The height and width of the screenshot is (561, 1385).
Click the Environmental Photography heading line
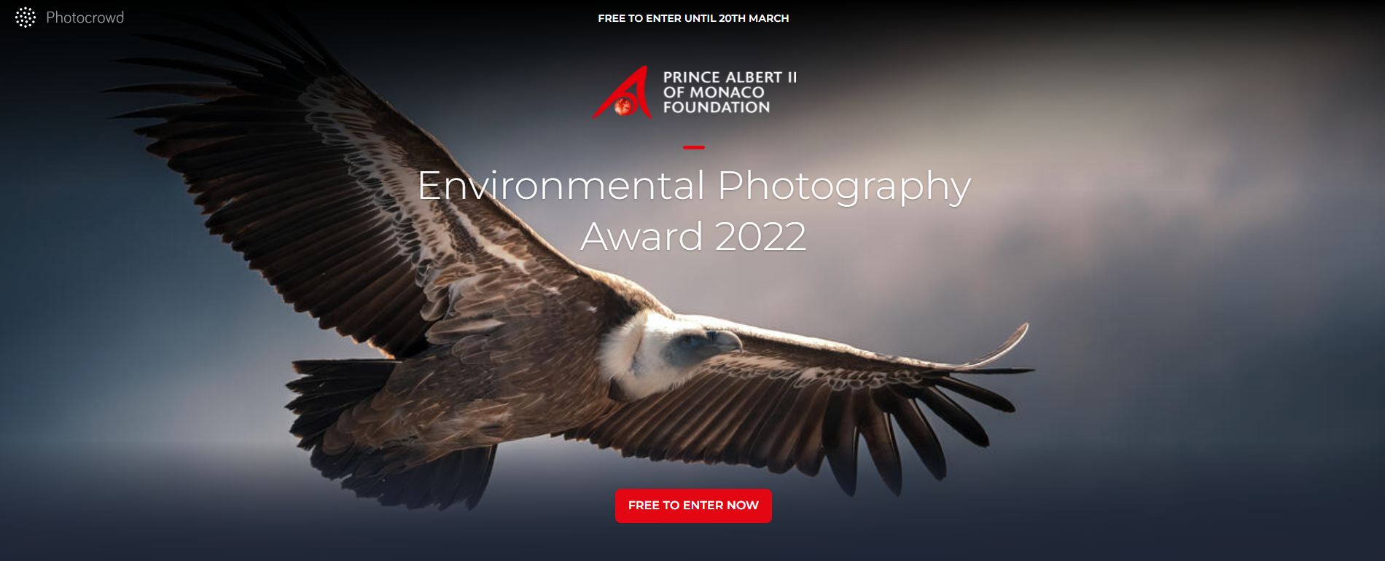694,187
